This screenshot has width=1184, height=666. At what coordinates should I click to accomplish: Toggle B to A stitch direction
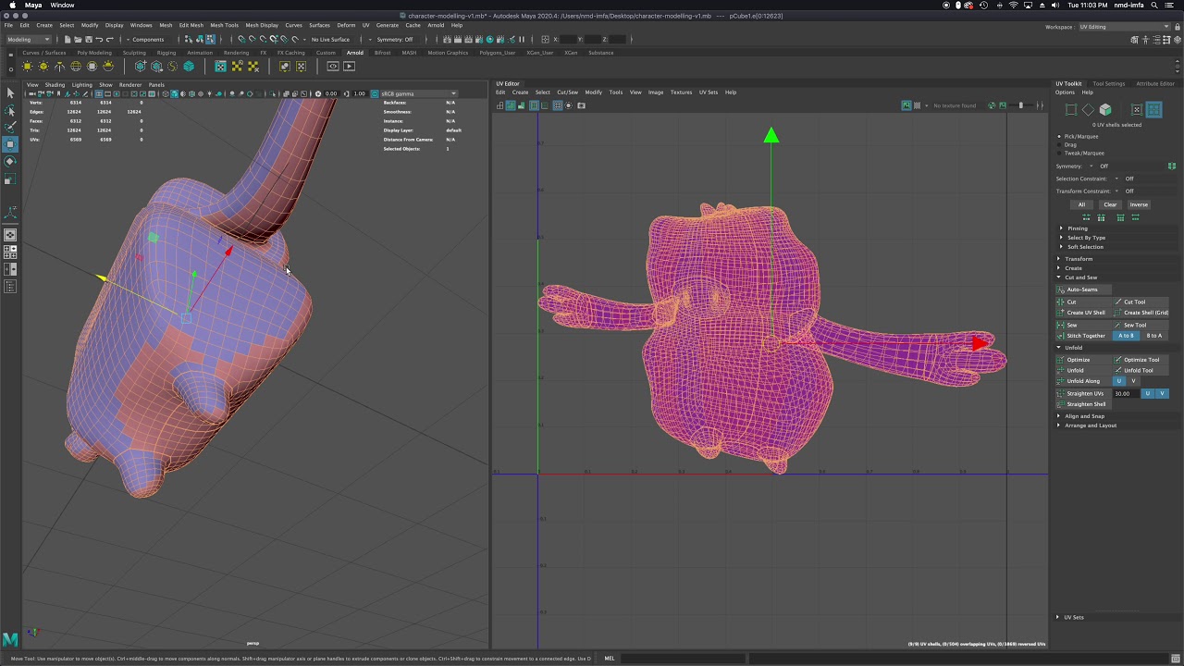point(1153,336)
